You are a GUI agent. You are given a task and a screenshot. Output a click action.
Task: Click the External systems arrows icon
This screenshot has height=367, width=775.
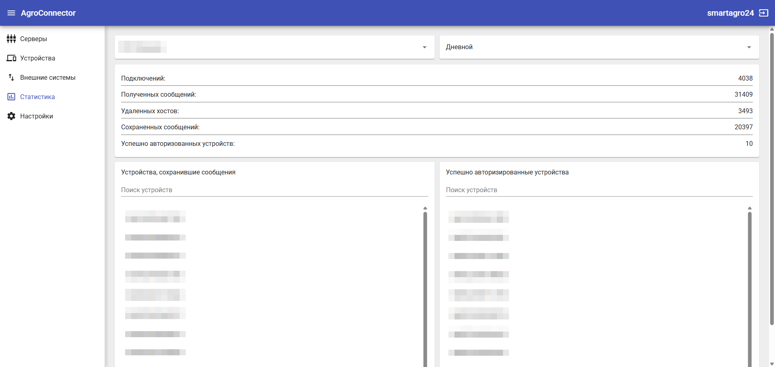point(11,77)
